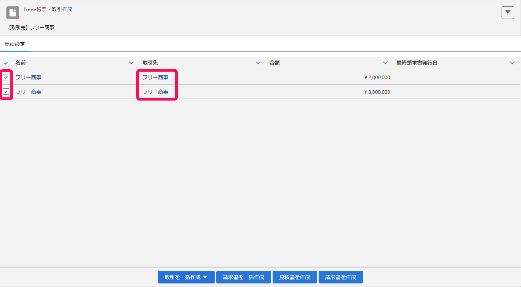Uncheck the row with ¥2,000,000
Viewport: 521px width, 287px height.
pos(6,77)
